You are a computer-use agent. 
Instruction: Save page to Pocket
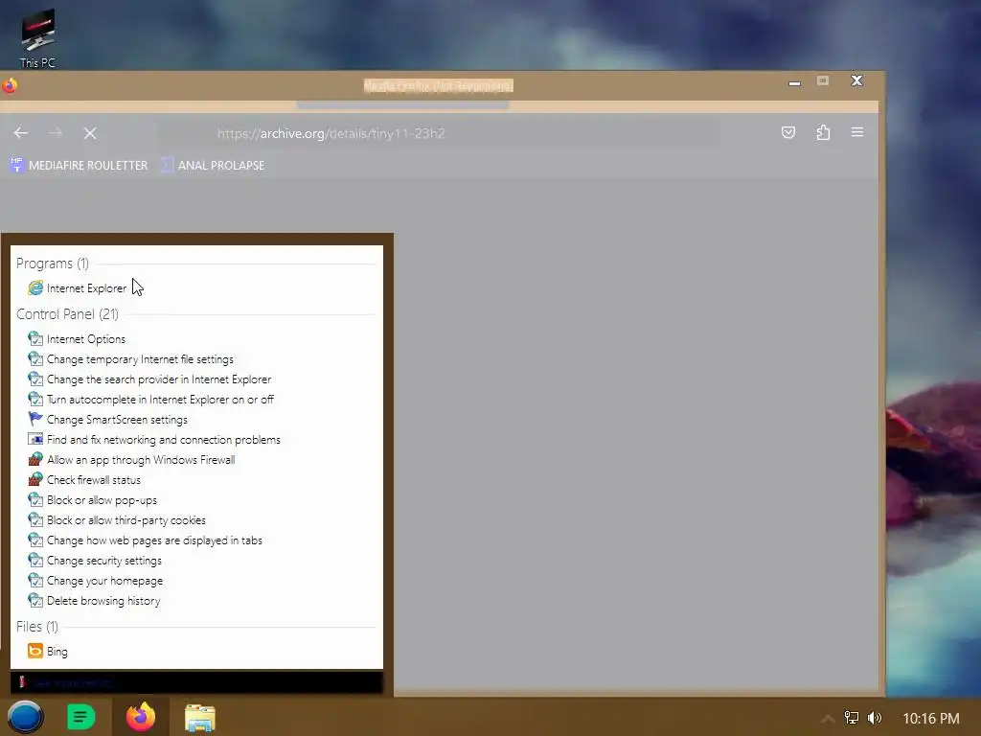788,132
